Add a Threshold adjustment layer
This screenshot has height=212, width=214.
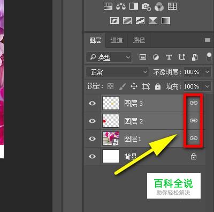(x=140, y=21)
